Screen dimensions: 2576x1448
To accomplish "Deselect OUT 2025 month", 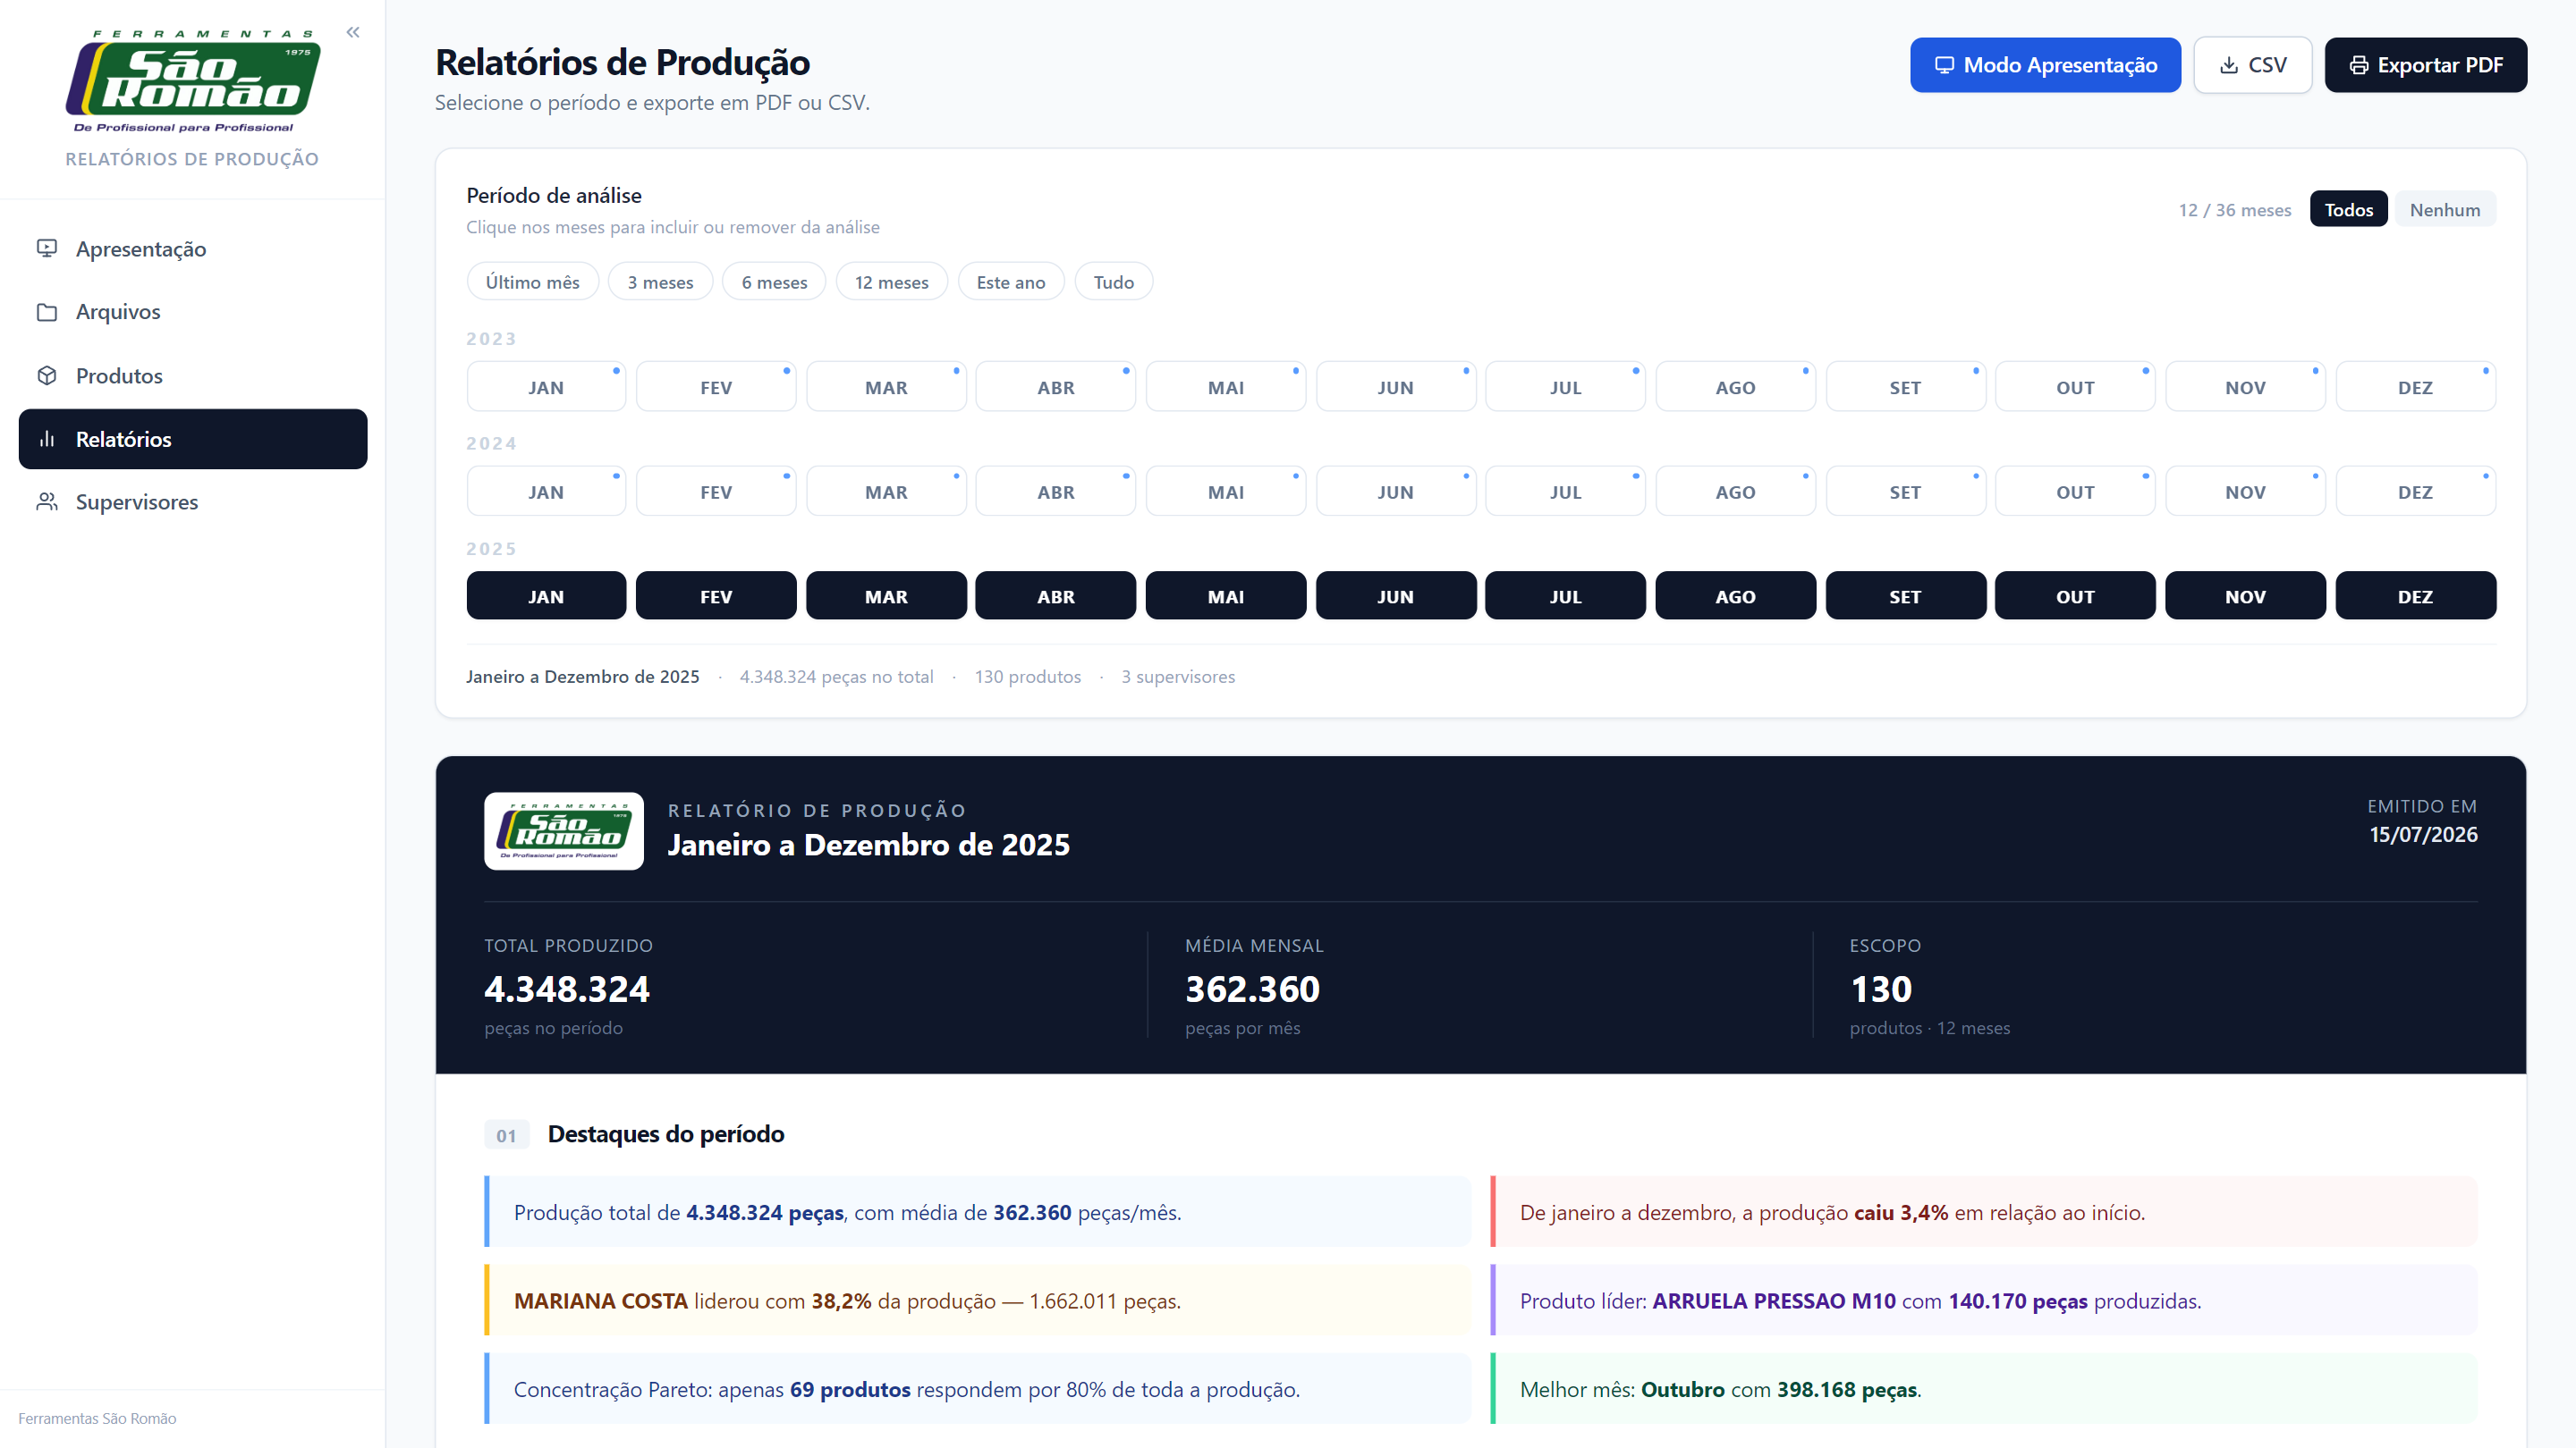I will coord(2075,595).
